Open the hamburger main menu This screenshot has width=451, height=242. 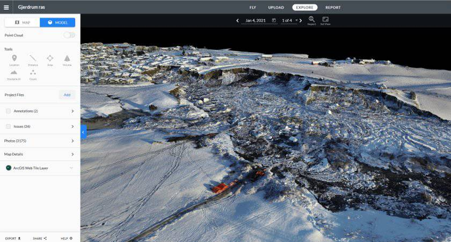tap(6, 8)
